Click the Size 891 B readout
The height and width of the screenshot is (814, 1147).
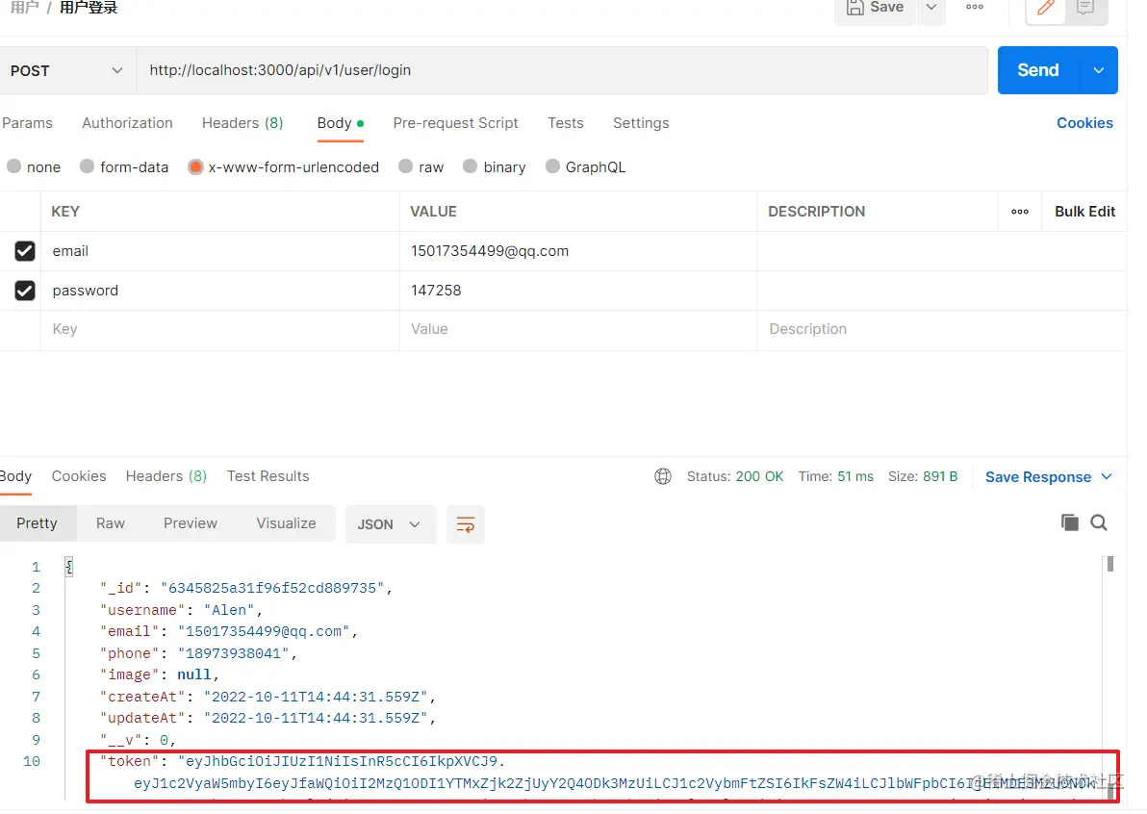[923, 477]
